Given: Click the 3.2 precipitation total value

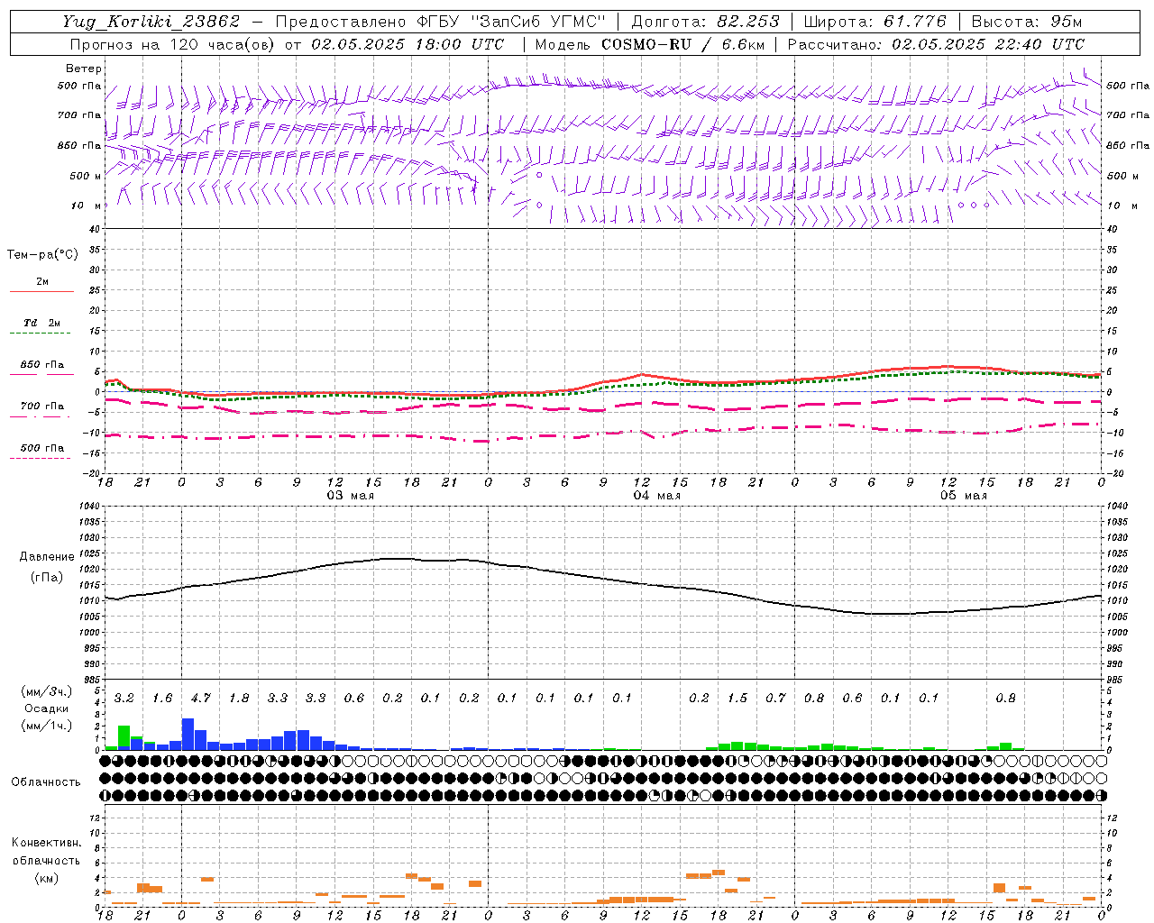Looking at the screenshot, I should [x=124, y=699].
